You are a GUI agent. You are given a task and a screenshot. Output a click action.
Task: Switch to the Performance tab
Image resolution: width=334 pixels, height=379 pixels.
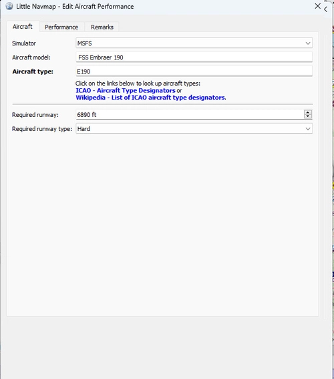point(61,27)
